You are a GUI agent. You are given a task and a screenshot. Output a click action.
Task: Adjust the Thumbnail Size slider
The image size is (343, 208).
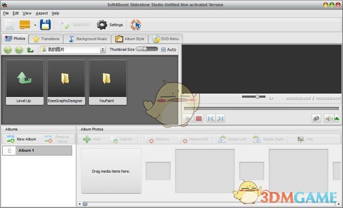tap(147, 49)
